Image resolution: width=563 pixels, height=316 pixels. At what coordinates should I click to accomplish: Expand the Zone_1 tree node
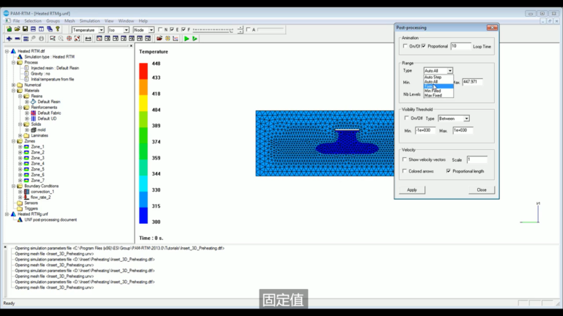pyautogui.click(x=20, y=146)
